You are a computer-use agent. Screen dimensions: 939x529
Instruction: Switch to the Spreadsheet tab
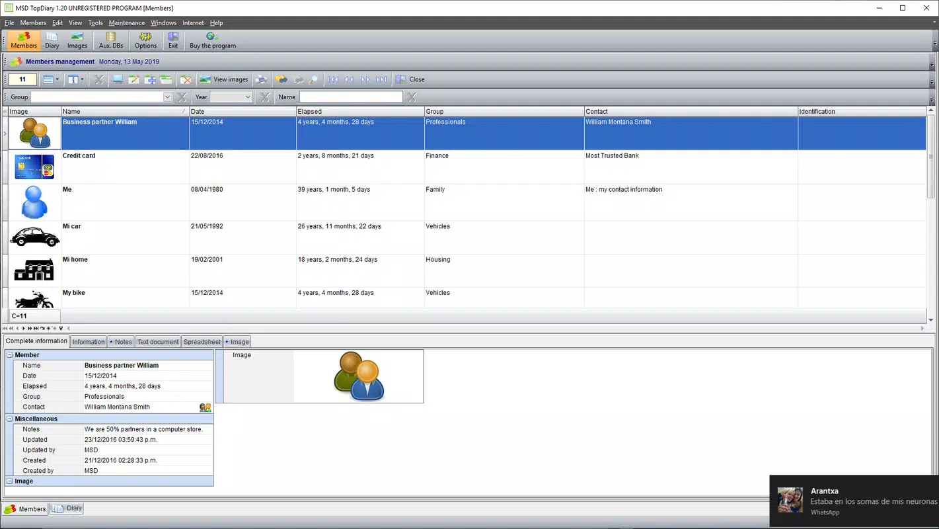(x=202, y=342)
